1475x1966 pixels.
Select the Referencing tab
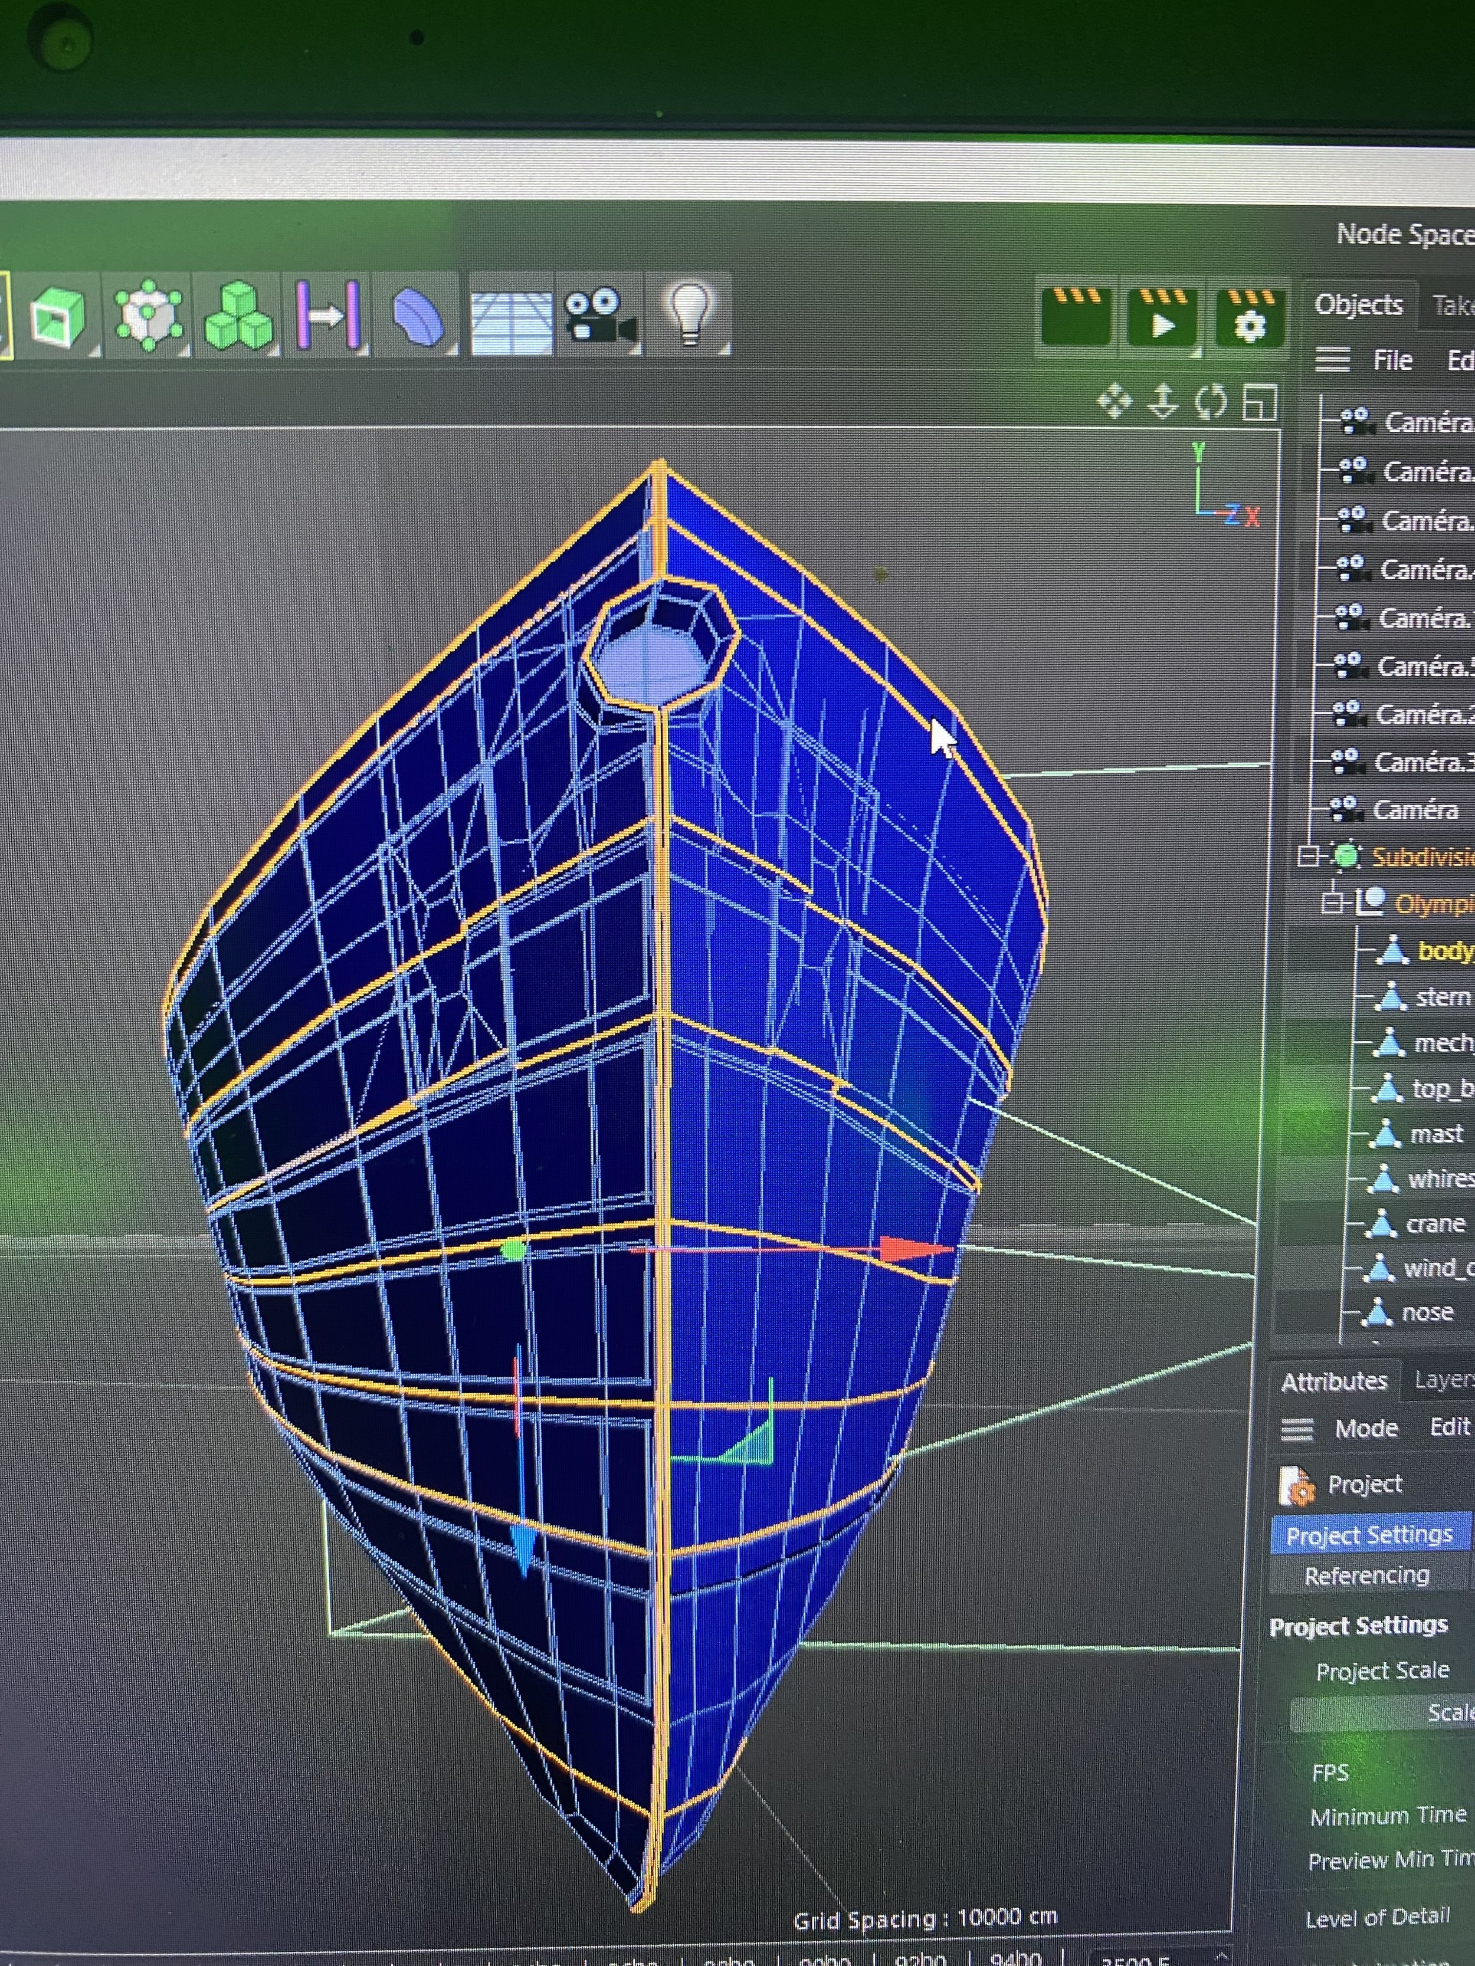1366,1576
